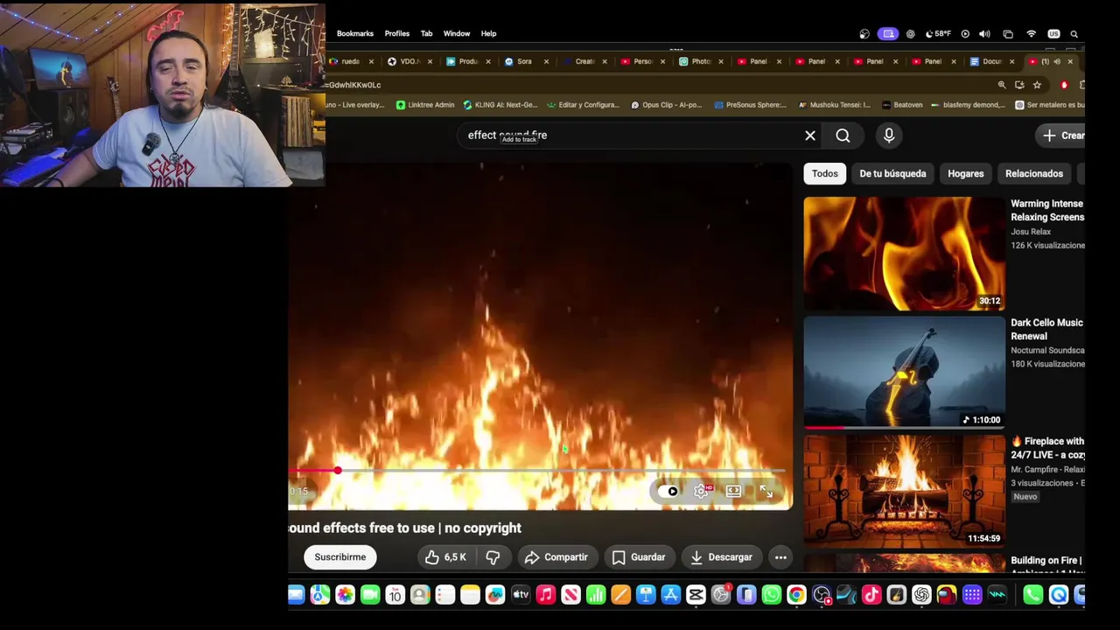Open the Photos app in the Dock

point(345,596)
